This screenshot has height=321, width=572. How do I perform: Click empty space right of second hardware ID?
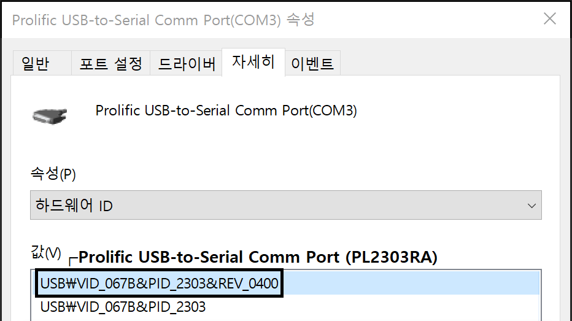pyautogui.click(x=372, y=307)
